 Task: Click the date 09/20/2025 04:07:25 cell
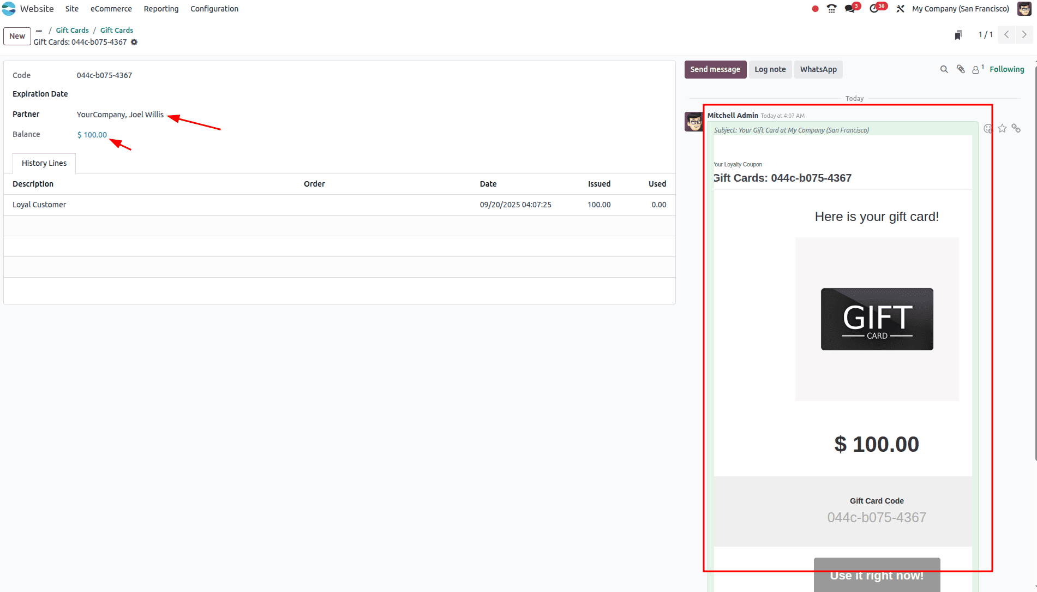tap(515, 205)
